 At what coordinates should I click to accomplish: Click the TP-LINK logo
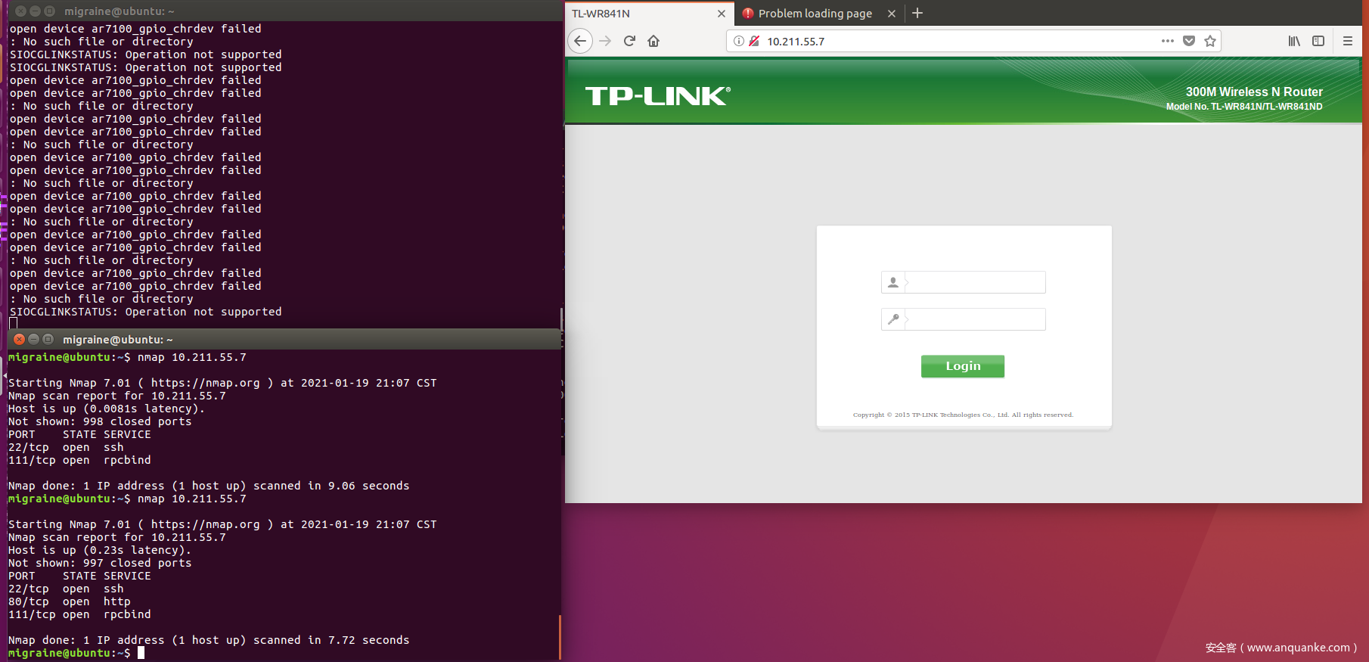pyautogui.click(x=658, y=96)
